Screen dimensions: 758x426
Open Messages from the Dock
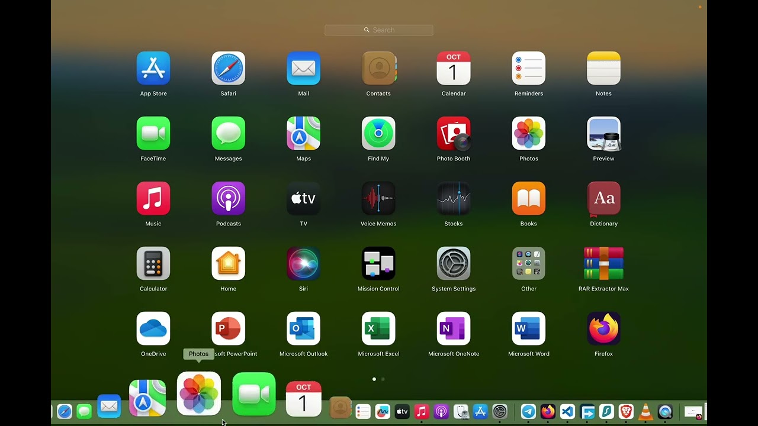click(x=84, y=411)
